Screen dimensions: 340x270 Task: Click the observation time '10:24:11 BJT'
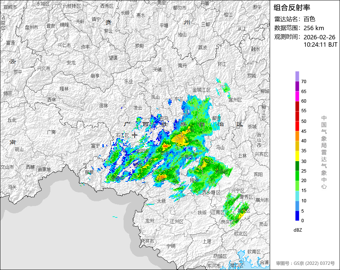tap(320, 45)
